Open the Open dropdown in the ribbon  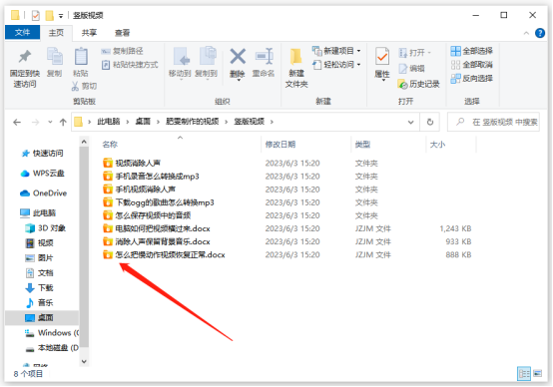[415, 53]
